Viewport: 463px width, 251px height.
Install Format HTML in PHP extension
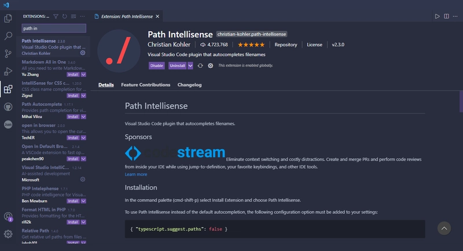coord(73,222)
